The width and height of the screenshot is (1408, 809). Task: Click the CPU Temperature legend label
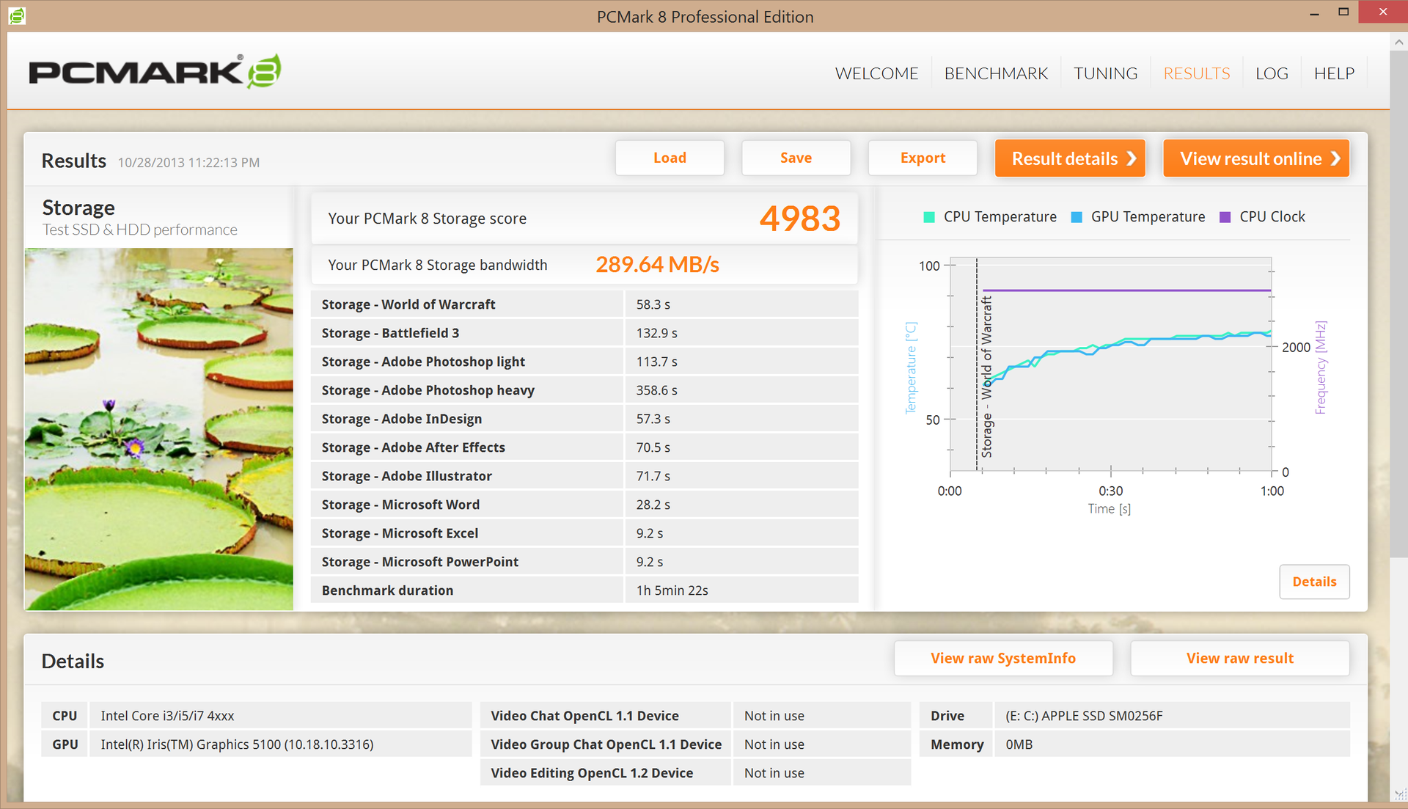click(1000, 217)
